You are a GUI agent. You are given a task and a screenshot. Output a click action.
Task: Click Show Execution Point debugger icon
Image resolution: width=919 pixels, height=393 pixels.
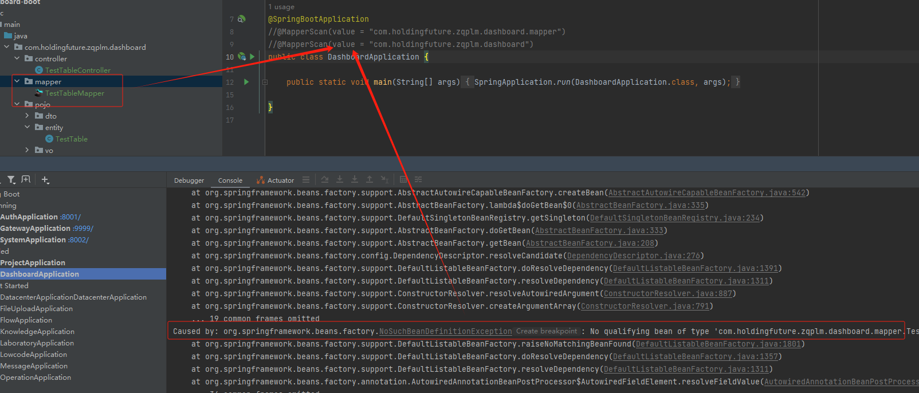click(x=325, y=179)
